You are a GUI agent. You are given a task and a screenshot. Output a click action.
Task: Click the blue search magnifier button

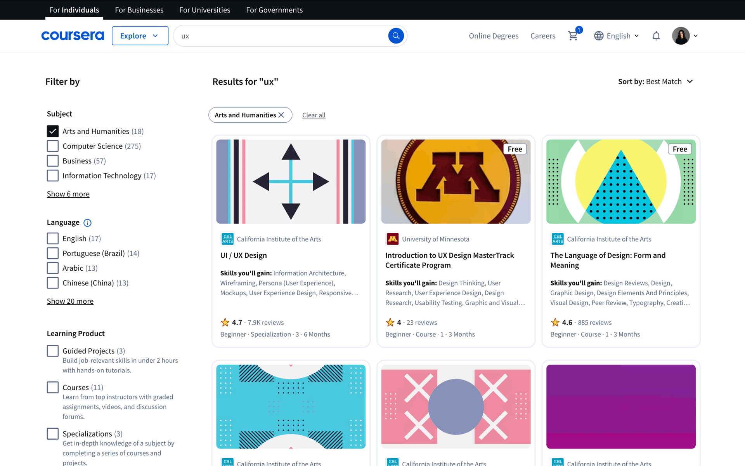click(396, 36)
